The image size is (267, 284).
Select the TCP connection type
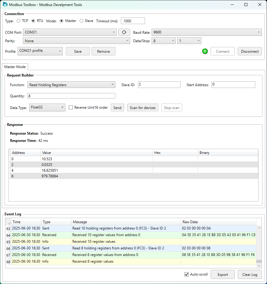(x=18, y=21)
